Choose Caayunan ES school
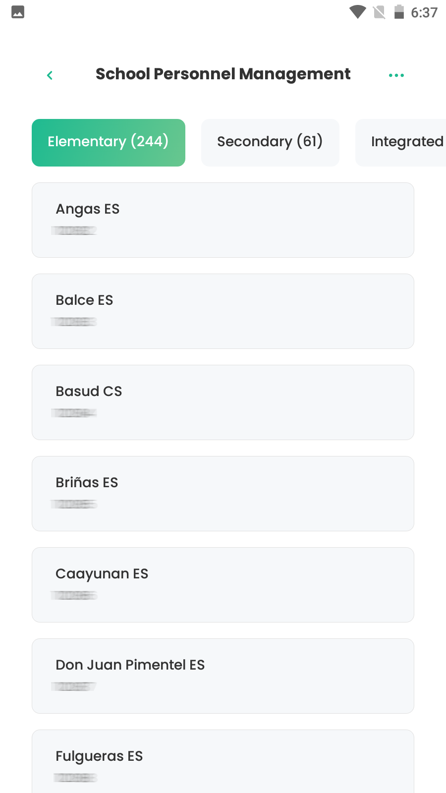 223,584
